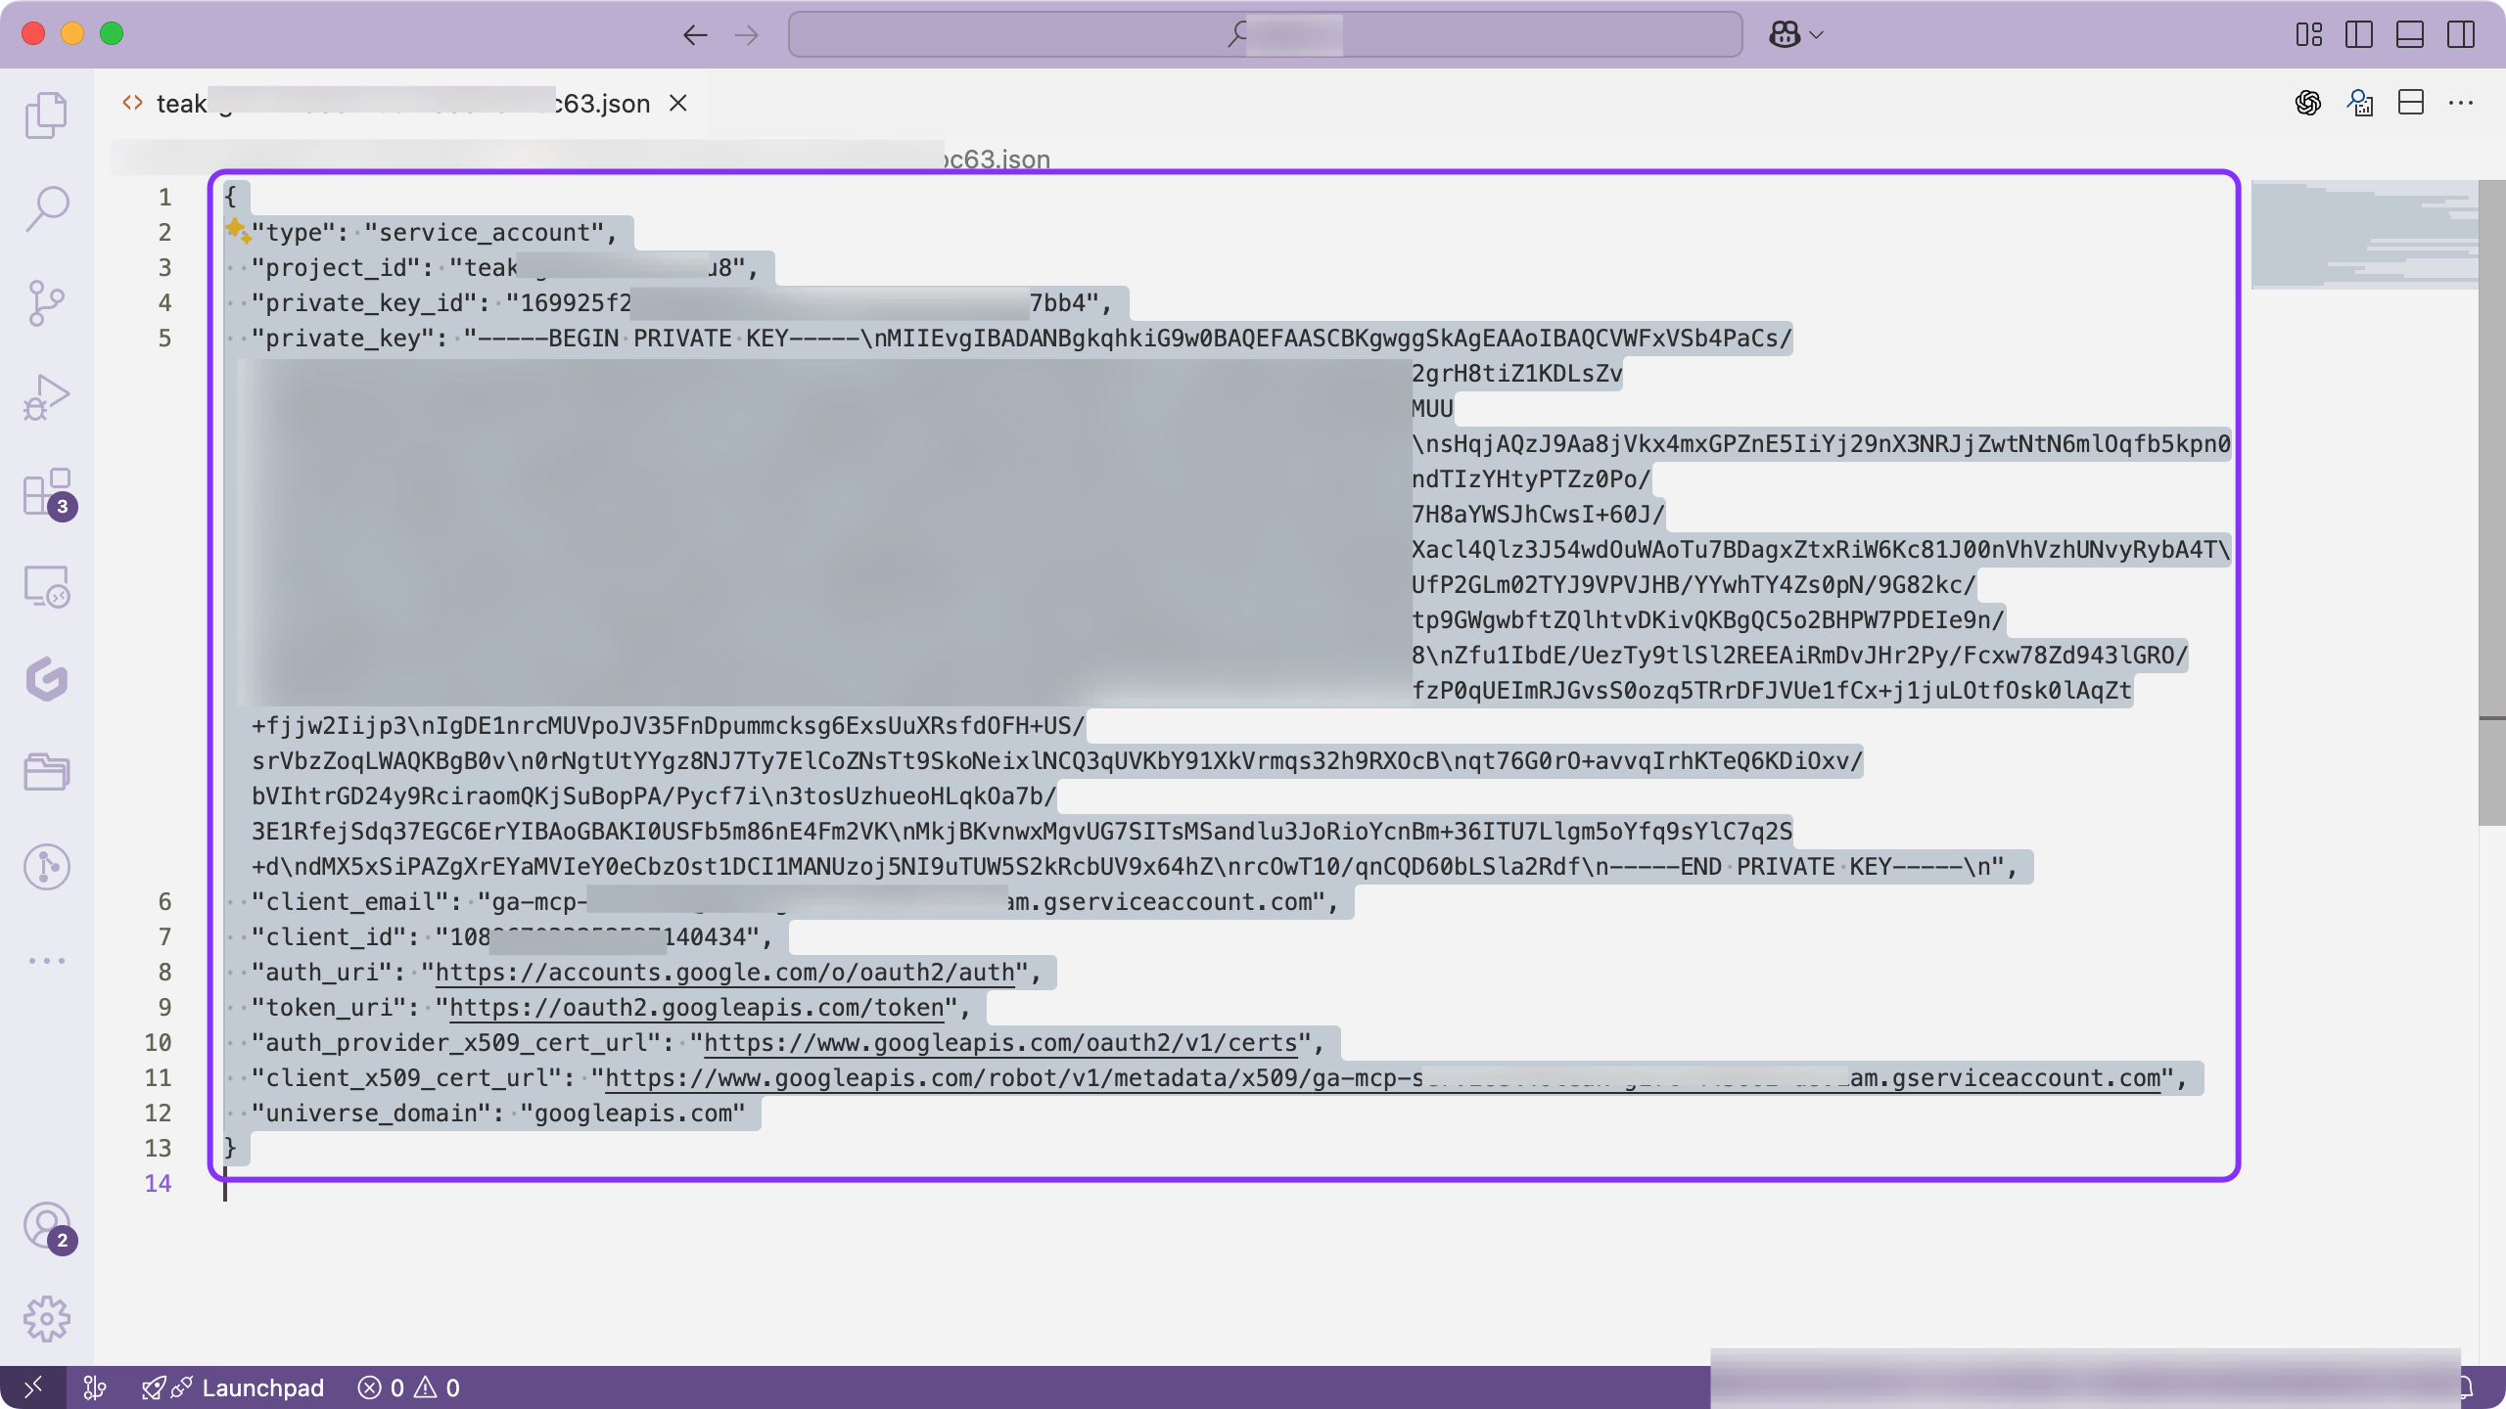Viewport: 2506px width, 1409px height.
Task: Open the Source Control view
Action: pyautogui.click(x=46, y=301)
